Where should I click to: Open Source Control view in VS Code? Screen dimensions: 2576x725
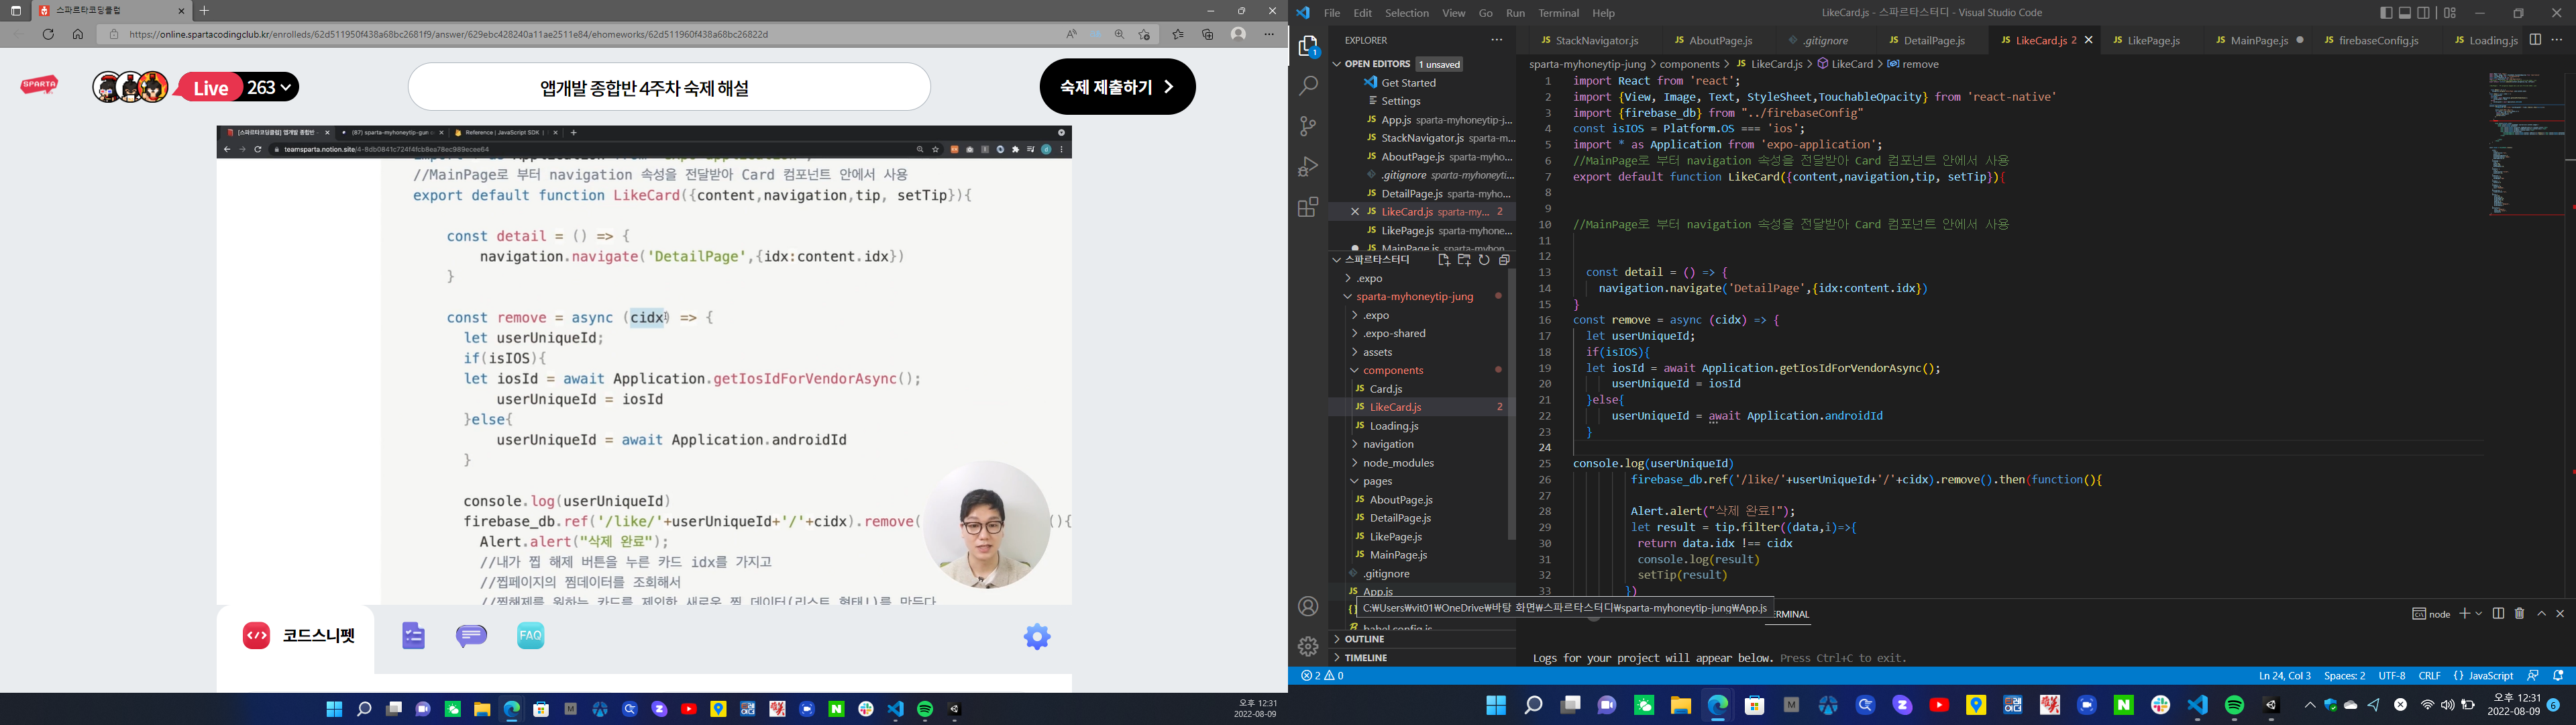click(x=1308, y=126)
